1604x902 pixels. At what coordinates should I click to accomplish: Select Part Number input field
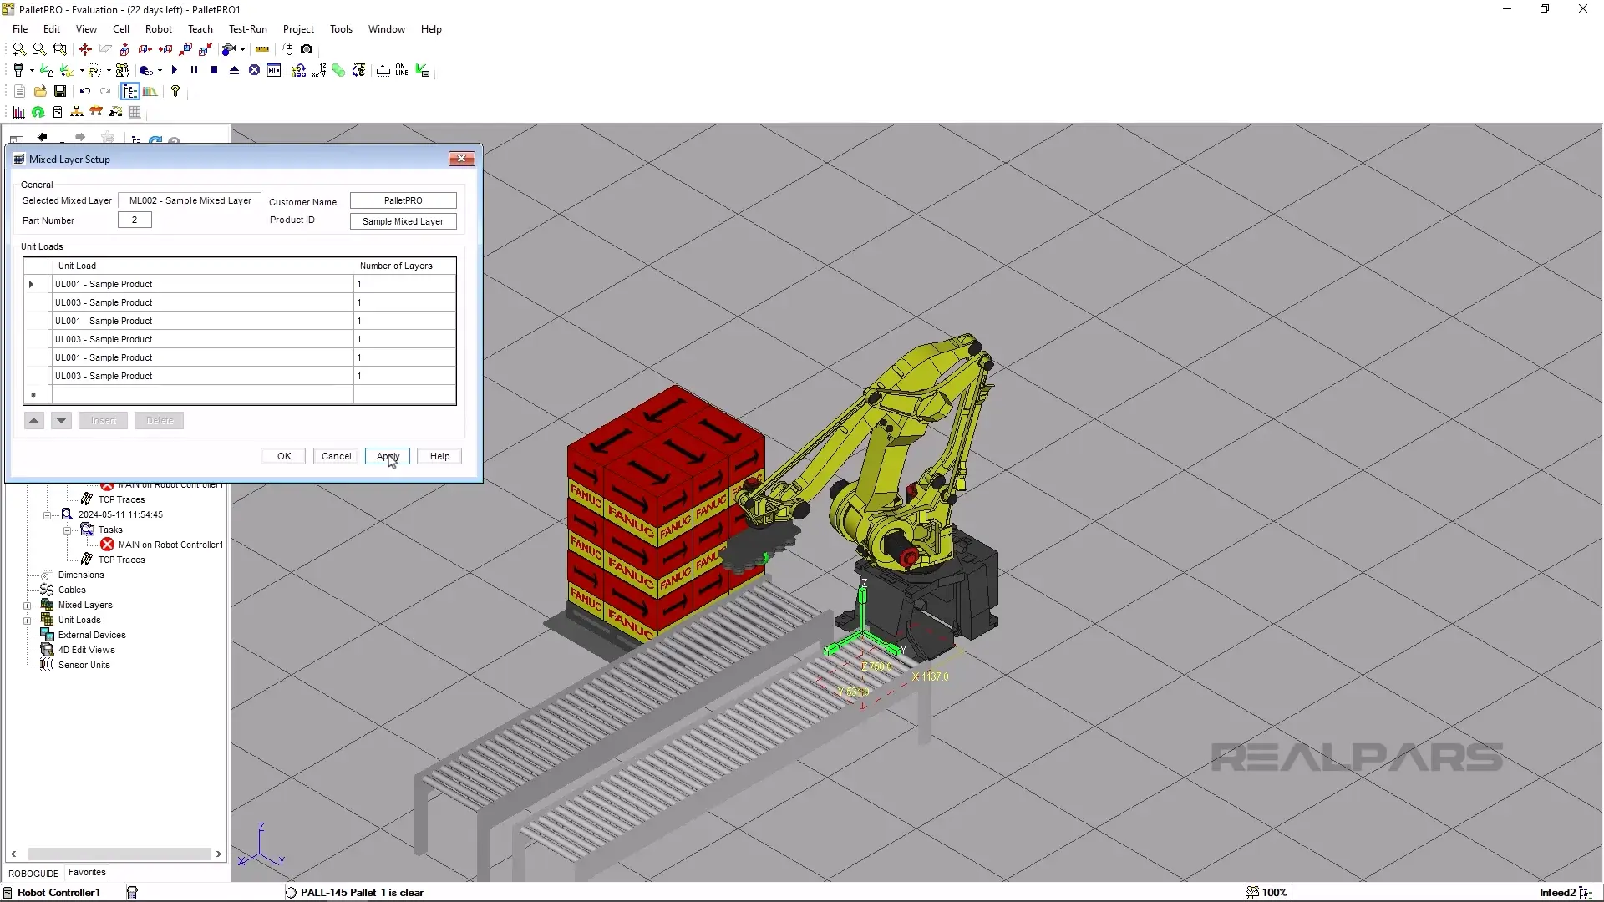click(x=135, y=219)
